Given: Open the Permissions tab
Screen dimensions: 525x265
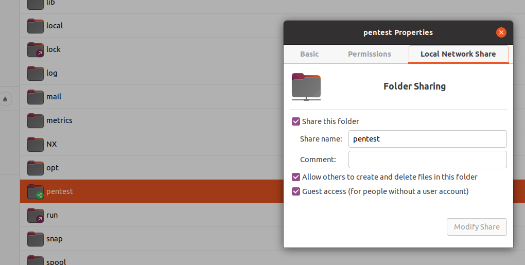Looking at the screenshot, I should click(370, 54).
